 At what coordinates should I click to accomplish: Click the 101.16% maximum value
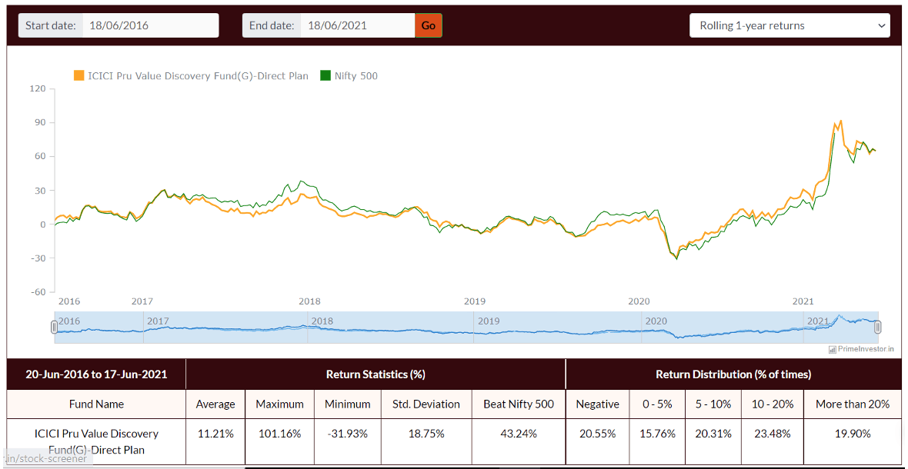coord(279,434)
